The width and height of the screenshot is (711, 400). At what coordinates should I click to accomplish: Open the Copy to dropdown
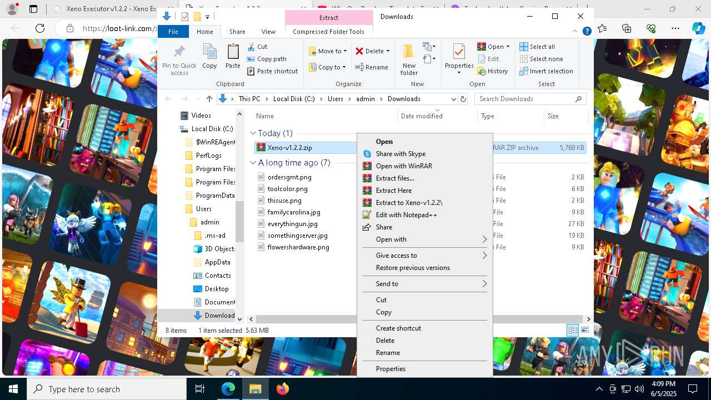point(327,67)
